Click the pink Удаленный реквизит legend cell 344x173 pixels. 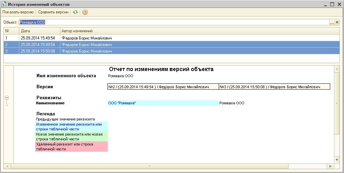(x=71, y=147)
